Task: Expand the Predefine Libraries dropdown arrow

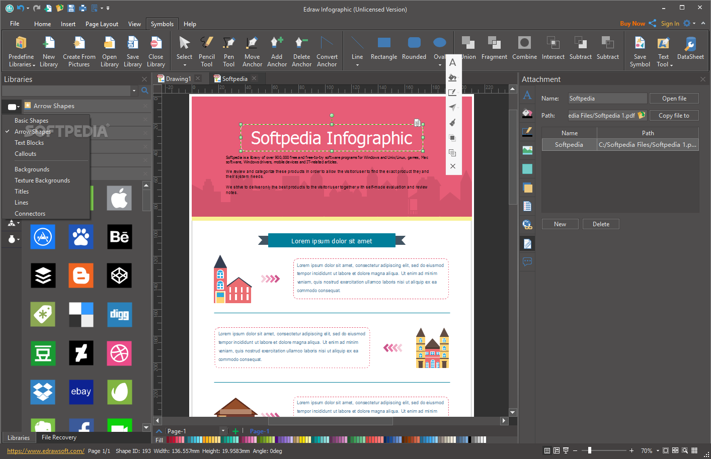Action: coord(34,65)
